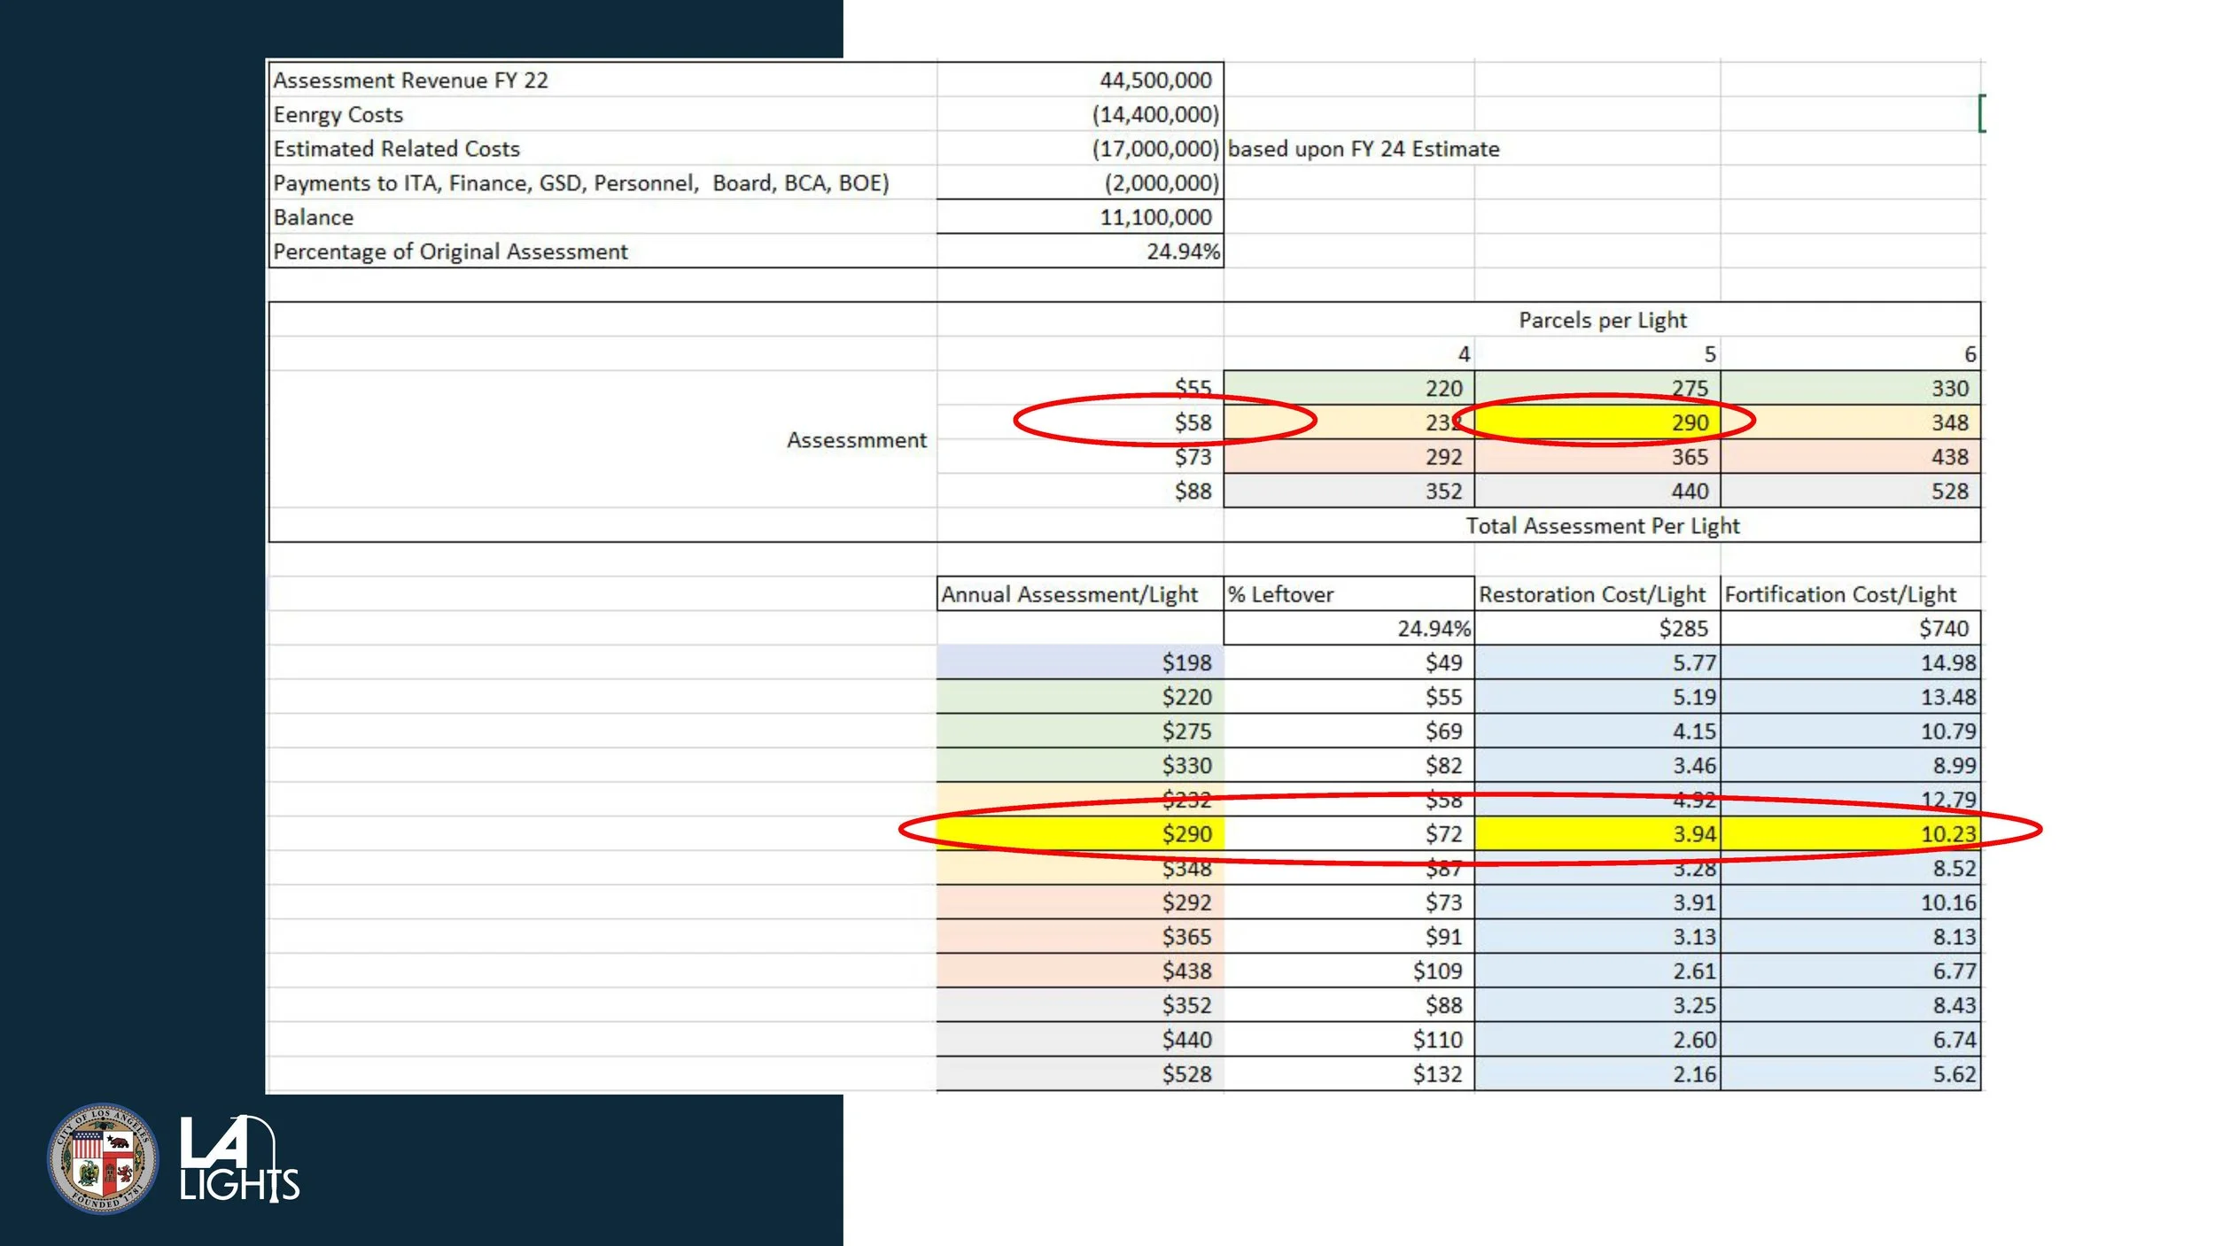This screenshot has height=1246, width=2215.
Task: Click the 'Annual Assessment/Light' column header
Action: 1080,594
